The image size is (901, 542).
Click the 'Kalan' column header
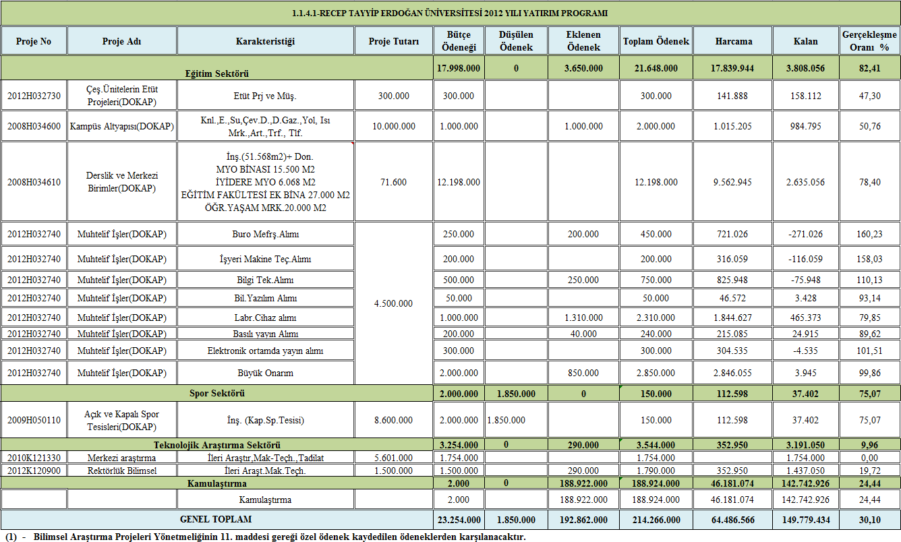(x=805, y=41)
